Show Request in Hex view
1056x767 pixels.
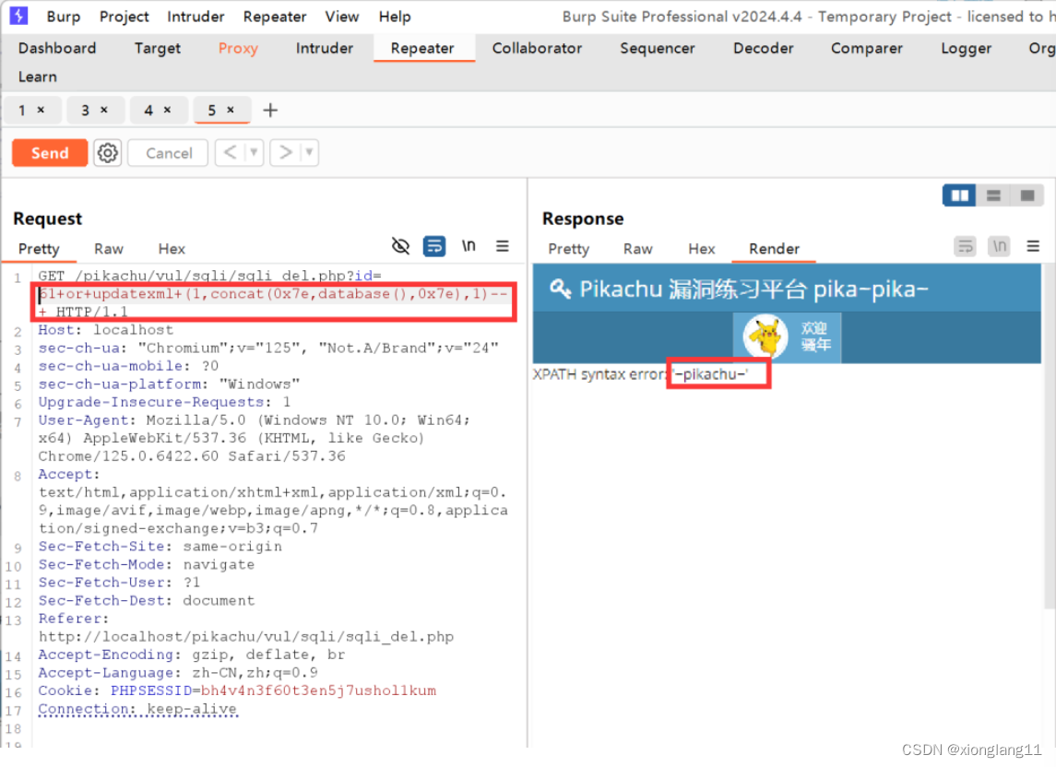click(x=172, y=249)
